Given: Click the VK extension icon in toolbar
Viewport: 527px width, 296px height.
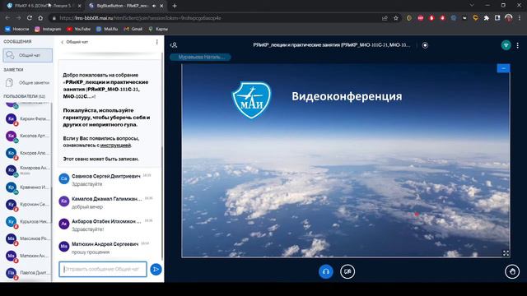Looking at the screenshot, I should 464,18.
